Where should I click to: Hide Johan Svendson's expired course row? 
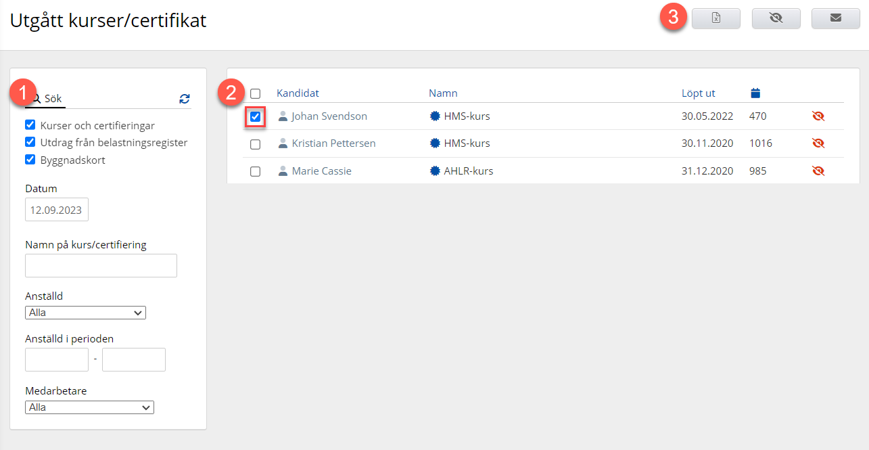click(x=818, y=116)
